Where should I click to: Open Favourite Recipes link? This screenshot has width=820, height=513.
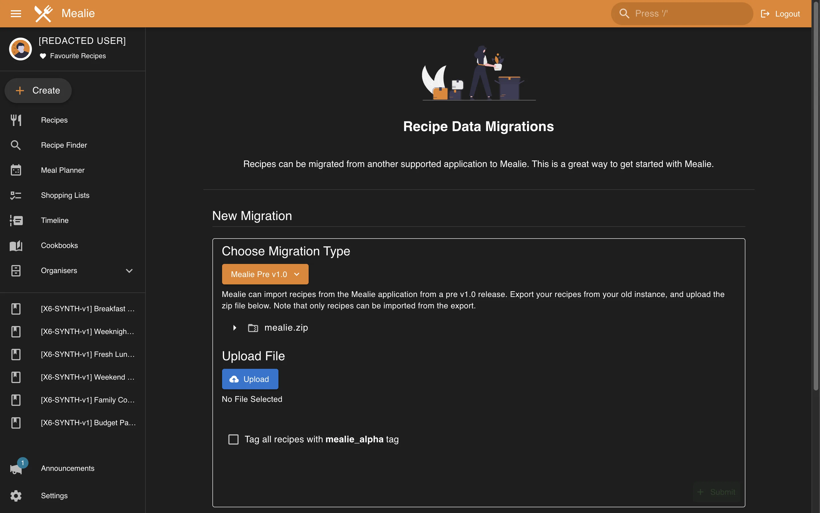(x=78, y=56)
